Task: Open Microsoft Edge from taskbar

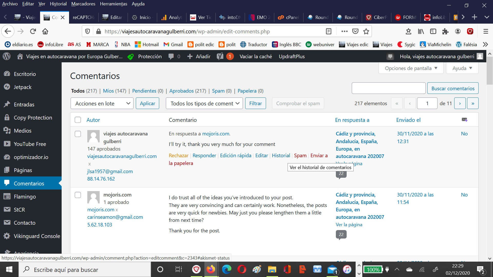Action: click(226, 269)
